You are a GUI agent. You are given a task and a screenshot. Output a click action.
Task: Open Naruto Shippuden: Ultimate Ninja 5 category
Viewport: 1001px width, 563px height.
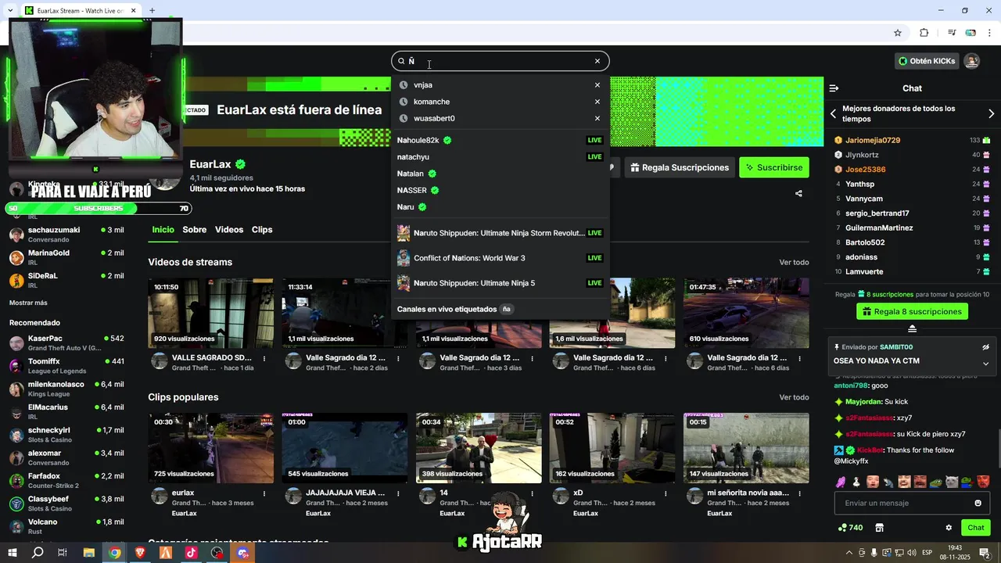click(x=500, y=283)
